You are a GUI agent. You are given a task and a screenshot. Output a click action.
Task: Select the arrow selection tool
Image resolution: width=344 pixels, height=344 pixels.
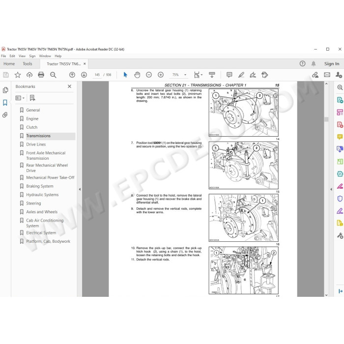tap(125, 75)
